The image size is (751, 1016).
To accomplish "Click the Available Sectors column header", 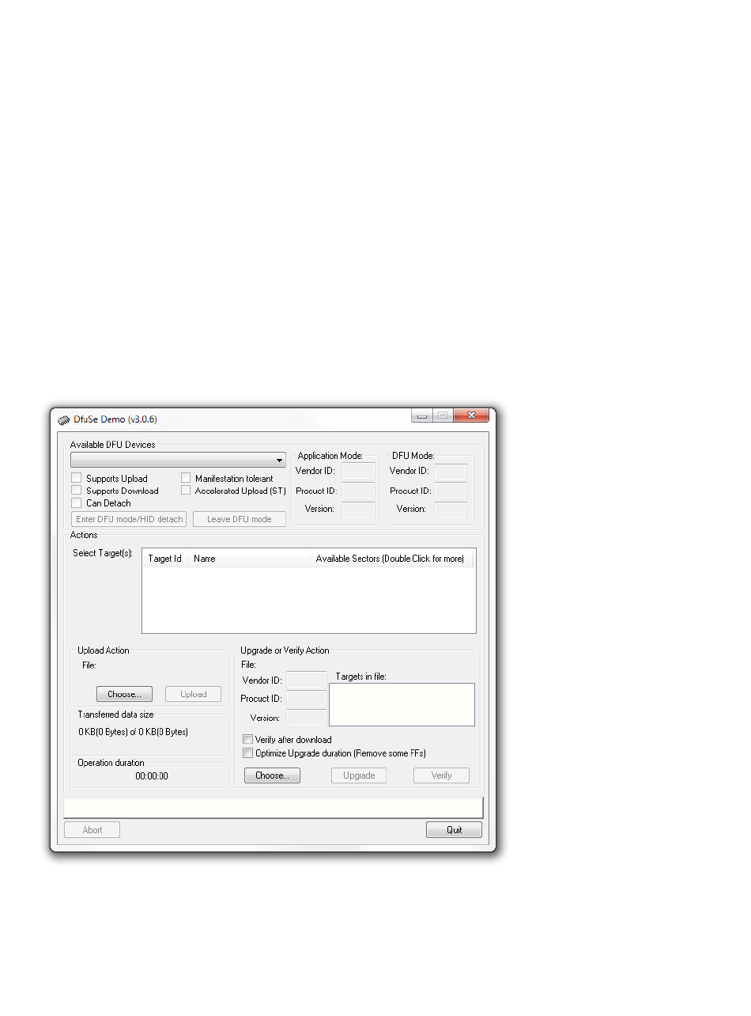I will (x=391, y=559).
